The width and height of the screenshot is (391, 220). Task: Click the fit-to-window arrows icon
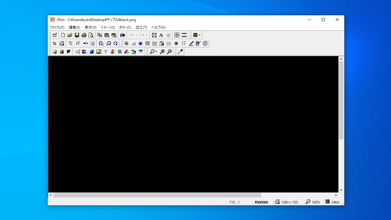tap(154, 35)
